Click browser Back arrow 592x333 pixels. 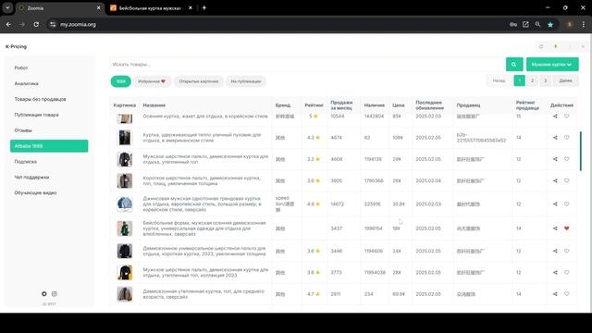(x=8, y=25)
